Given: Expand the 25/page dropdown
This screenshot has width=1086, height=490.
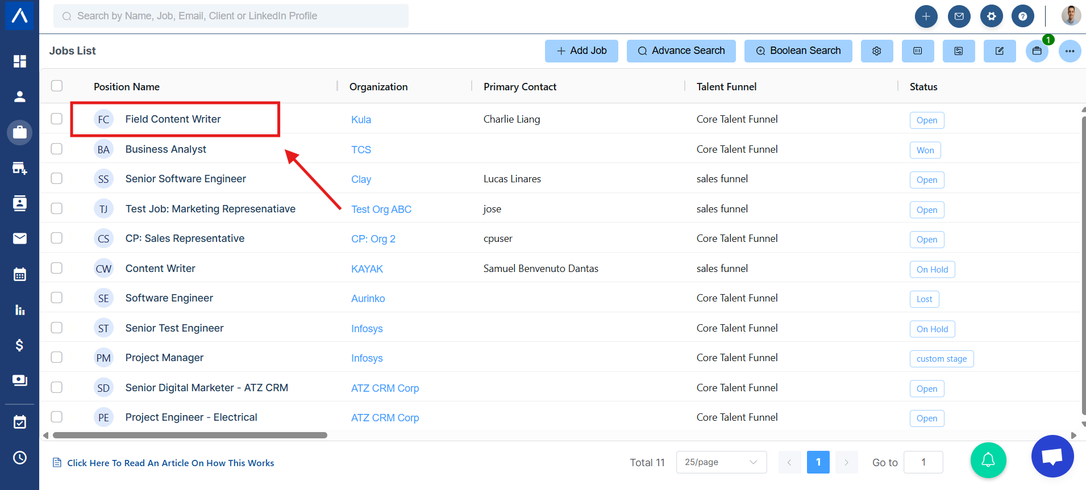Looking at the screenshot, I should [721, 462].
